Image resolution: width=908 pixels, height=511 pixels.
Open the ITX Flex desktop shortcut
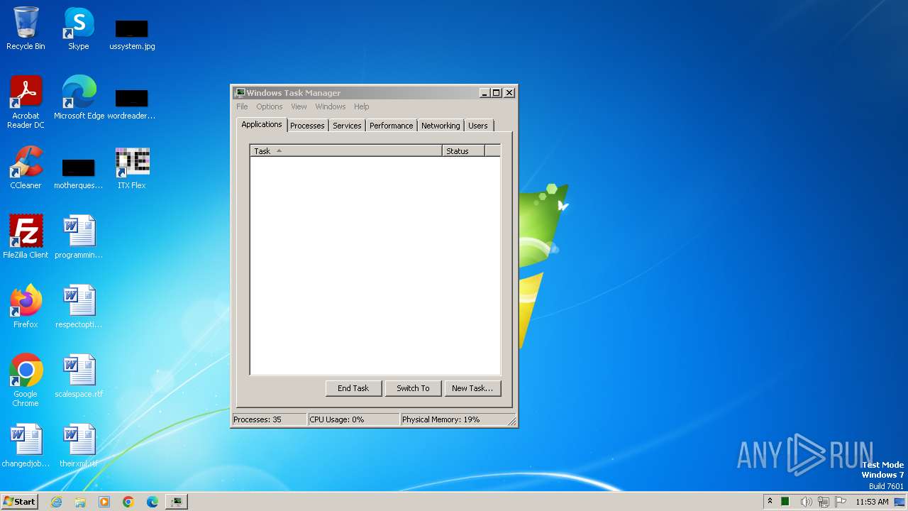point(132,167)
